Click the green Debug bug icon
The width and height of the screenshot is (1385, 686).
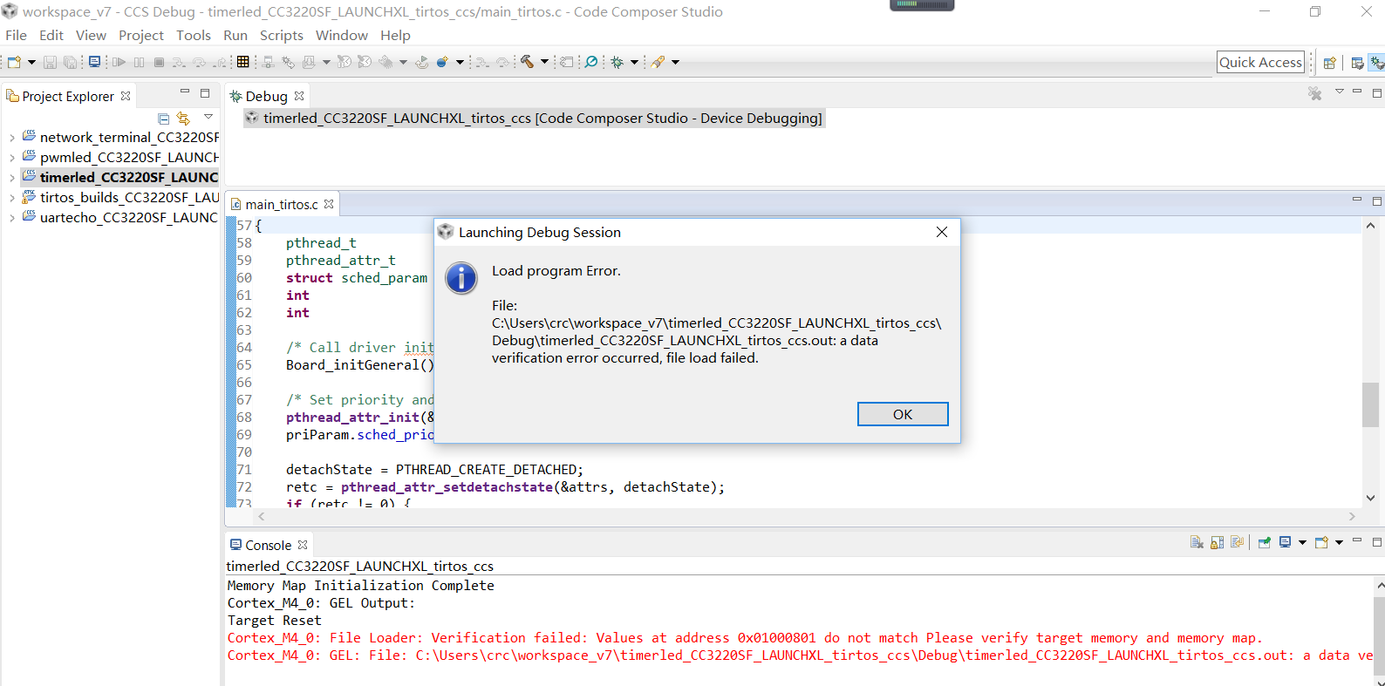pos(617,62)
